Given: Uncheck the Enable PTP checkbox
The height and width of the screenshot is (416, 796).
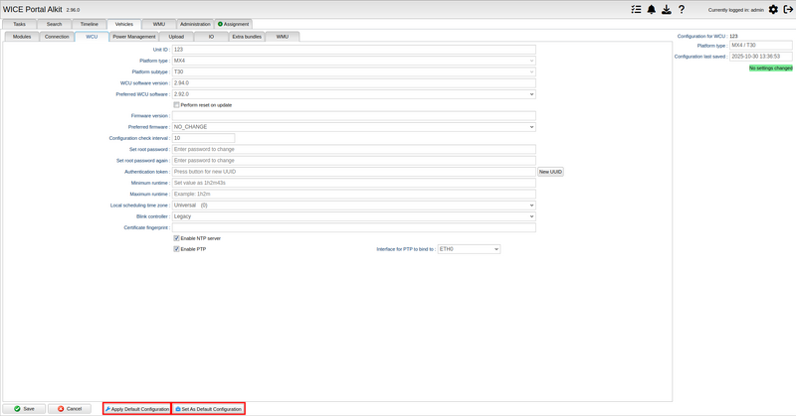Looking at the screenshot, I should pyautogui.click(x=177, y=249).
